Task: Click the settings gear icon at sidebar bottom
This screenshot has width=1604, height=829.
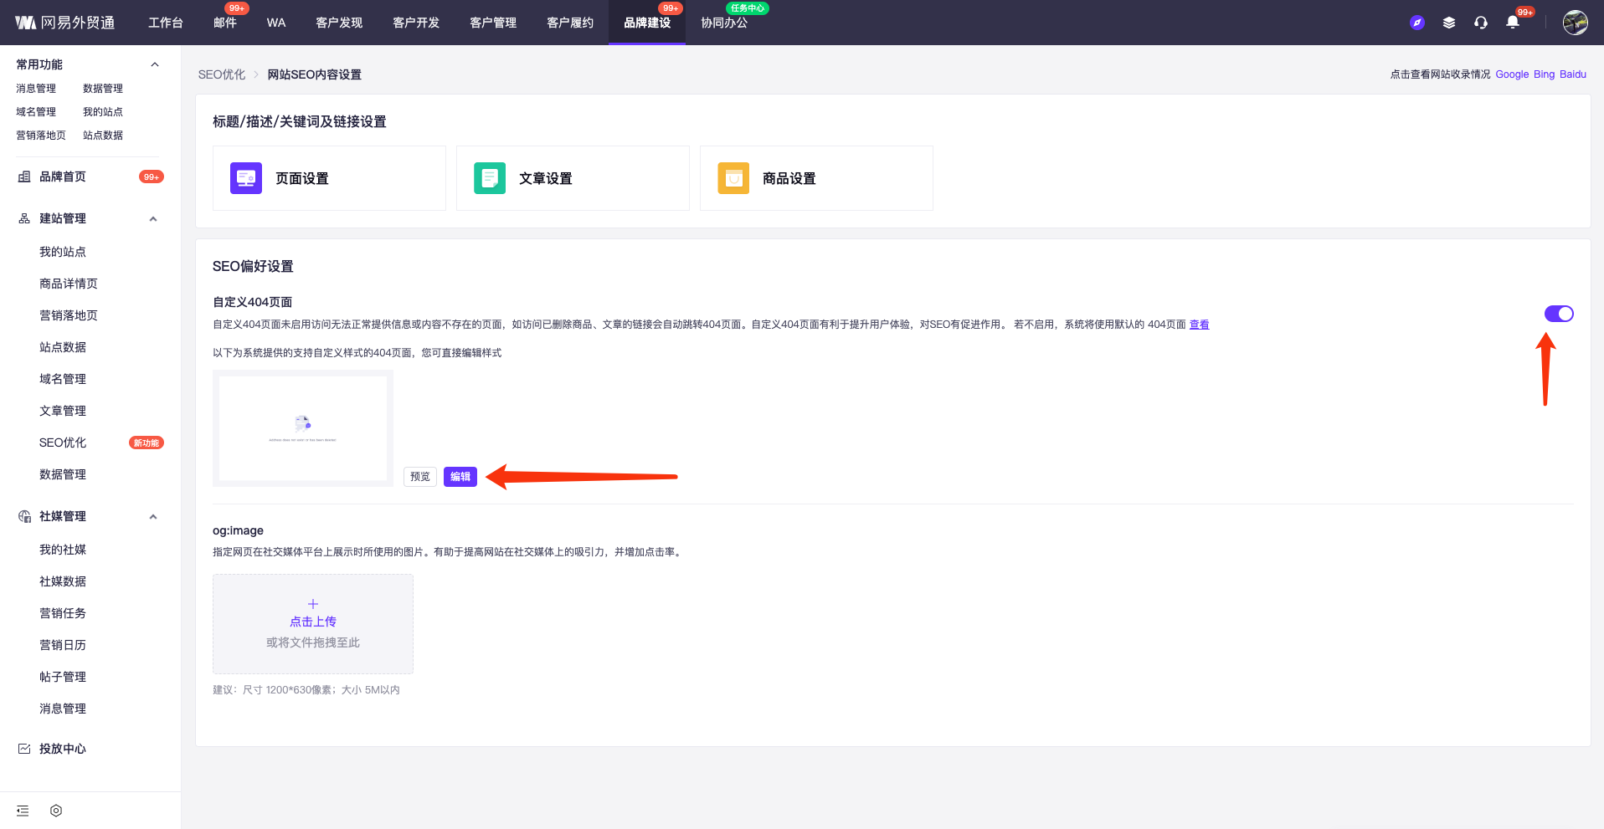Action: (56, 811)
